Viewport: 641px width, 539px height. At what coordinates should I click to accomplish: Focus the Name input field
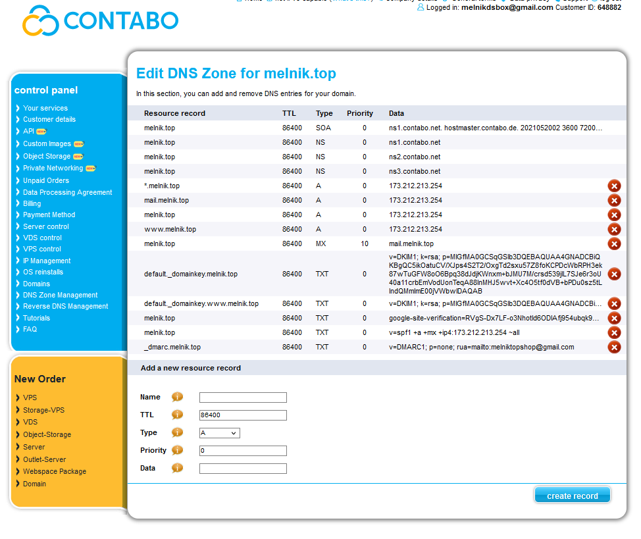click(x=243, y=398)
